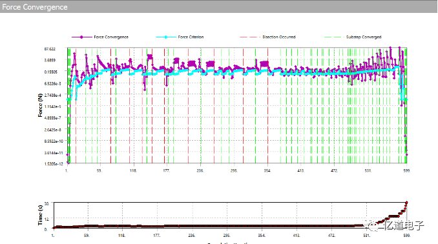This screenshot has height=244, width=438.
Task: Click the 87.622 y-axis value
Action: click(50, 49)
